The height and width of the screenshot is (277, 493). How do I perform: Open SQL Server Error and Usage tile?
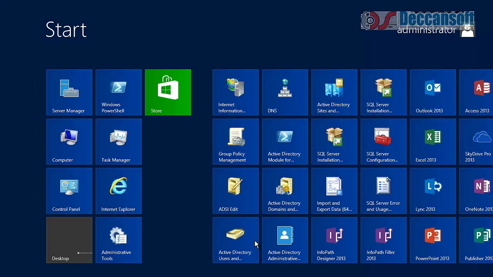click(x=384, y=191)
